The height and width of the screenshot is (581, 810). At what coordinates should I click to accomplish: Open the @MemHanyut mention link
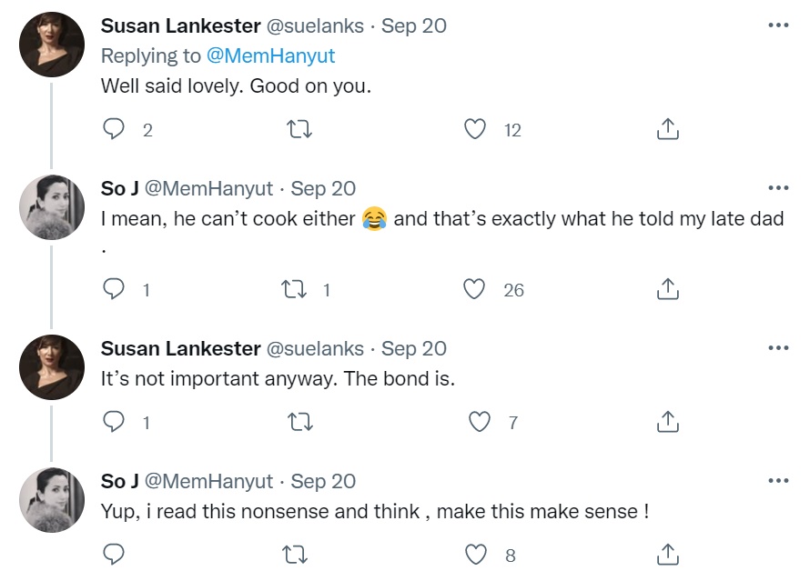[270, 55]
